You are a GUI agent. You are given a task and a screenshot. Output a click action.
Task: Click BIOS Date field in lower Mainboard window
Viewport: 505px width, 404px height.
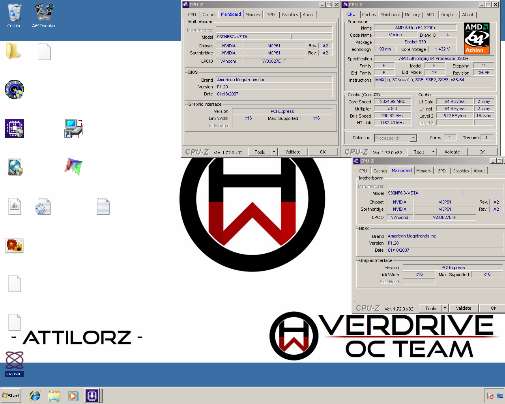coord(445,250)
